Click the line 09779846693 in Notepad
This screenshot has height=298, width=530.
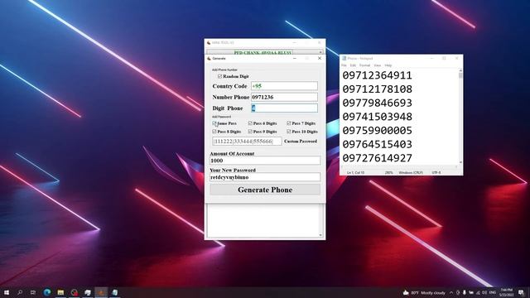[x=378, y=103]
